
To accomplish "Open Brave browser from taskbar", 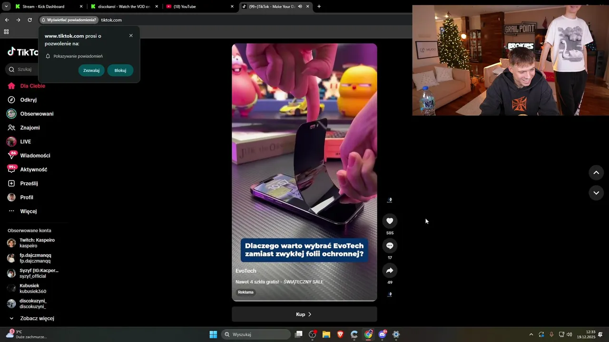I will point(340,334).
